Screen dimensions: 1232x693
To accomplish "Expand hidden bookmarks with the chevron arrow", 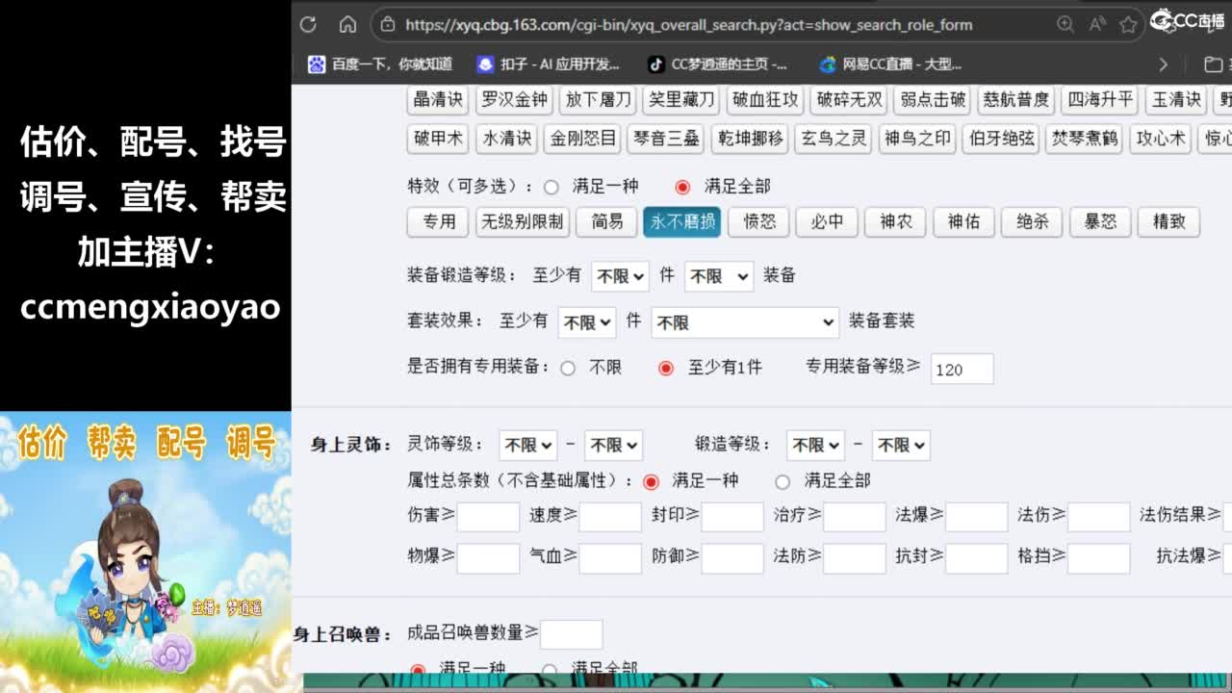I will [1163, 64].
